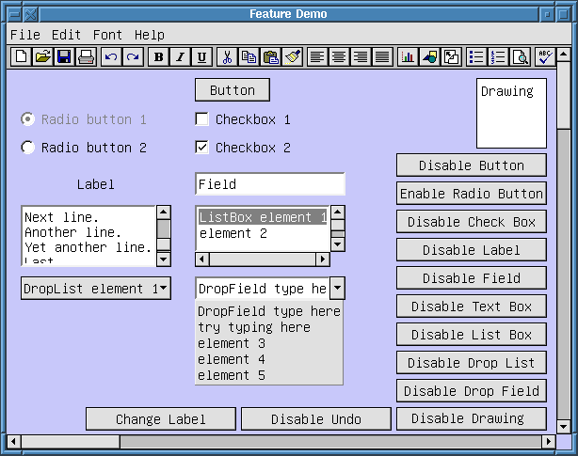This screenshot has width=578, height=456.
Task: Click Disable Check Box button
Action: [472, 222]
